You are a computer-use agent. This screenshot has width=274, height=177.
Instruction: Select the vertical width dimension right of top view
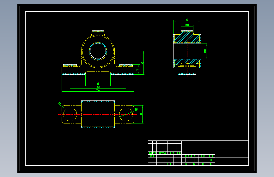[141, 114]
